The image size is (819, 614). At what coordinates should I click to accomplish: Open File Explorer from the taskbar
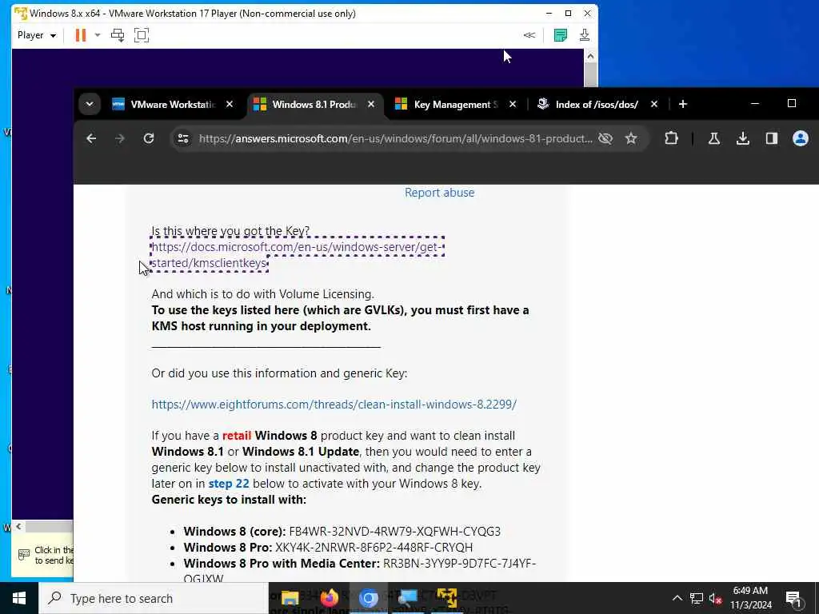pyautogui.click(x=290, y=598)
